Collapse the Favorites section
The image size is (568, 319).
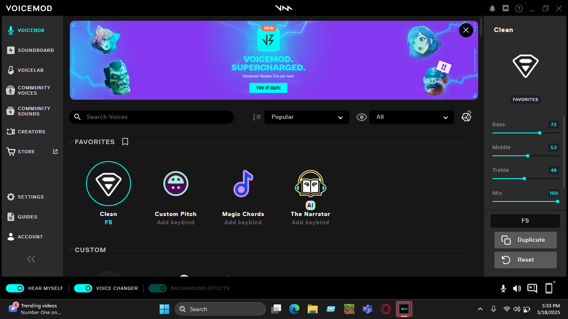71,142
